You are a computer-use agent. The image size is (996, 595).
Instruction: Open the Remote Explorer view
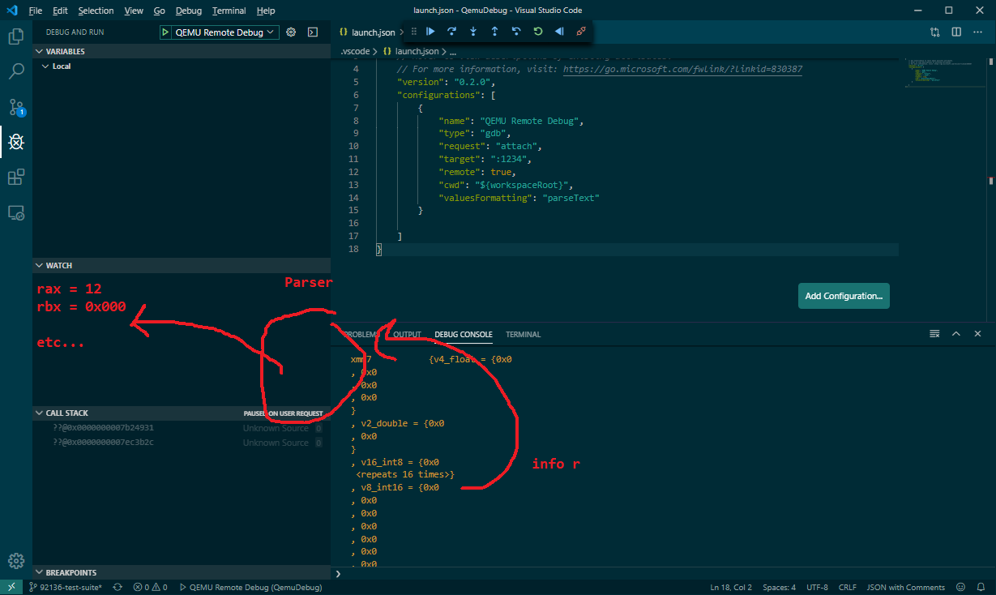click(x=15, y=212)
